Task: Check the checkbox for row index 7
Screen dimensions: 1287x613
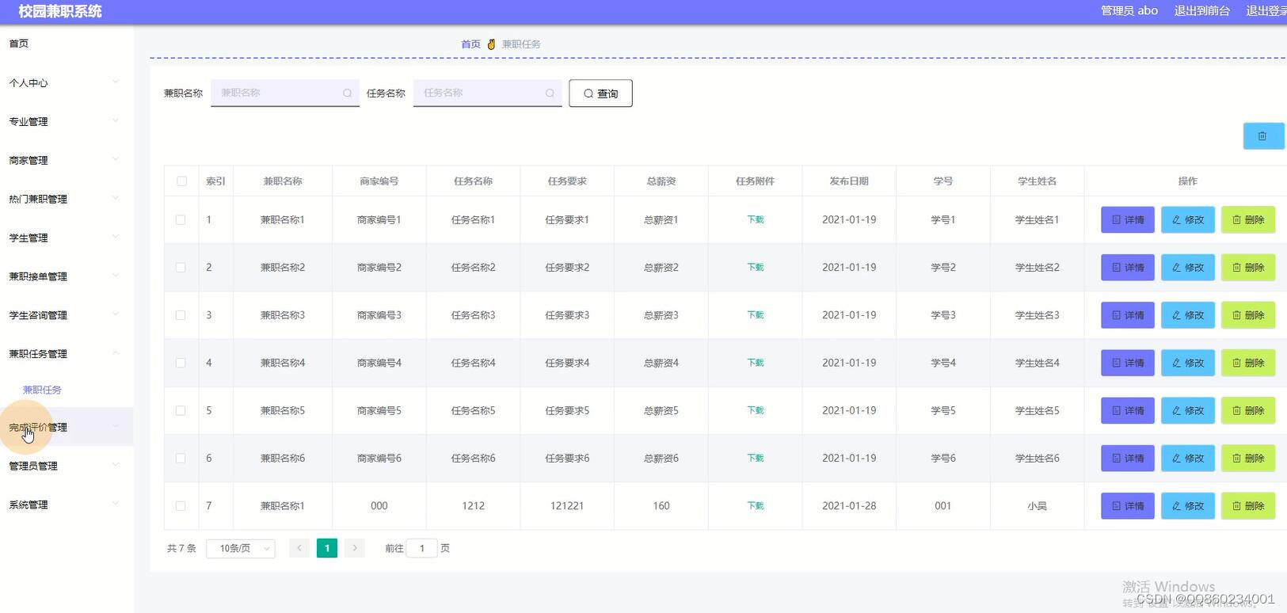Action: pyautogui.click(x=181, y=505)
